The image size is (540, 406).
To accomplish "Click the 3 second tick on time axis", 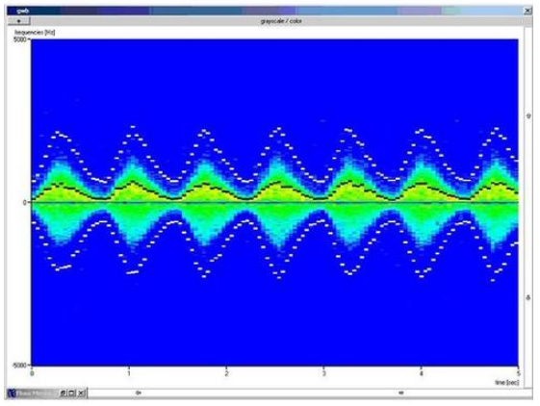I will point(323,373).
